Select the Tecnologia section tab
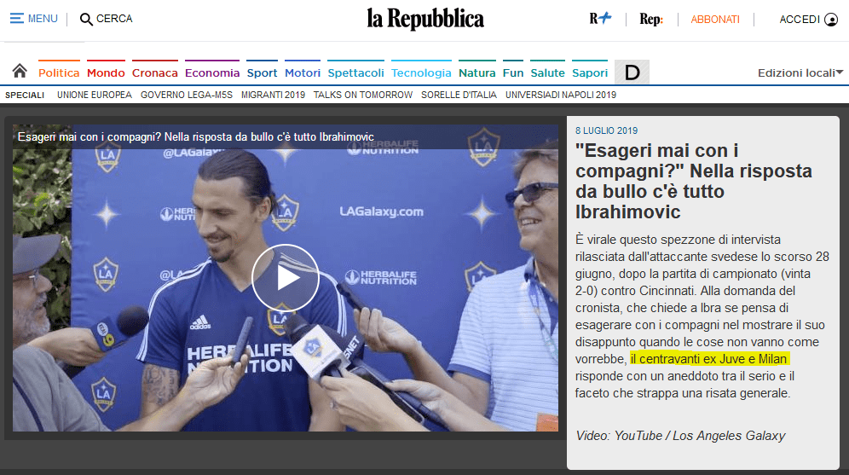This screenshot has width=849, height=475. pos(421,73)
